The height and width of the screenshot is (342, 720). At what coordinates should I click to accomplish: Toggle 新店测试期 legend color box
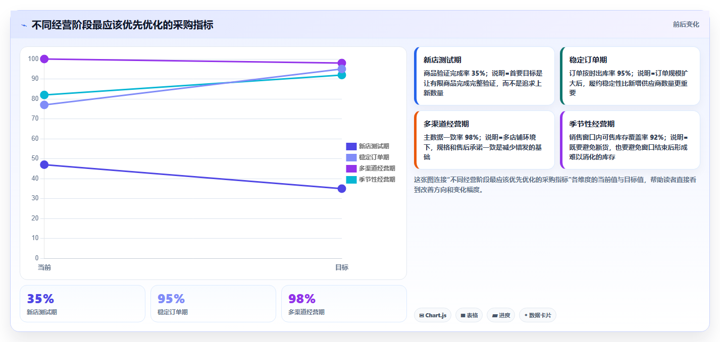(x=351, y=146)
